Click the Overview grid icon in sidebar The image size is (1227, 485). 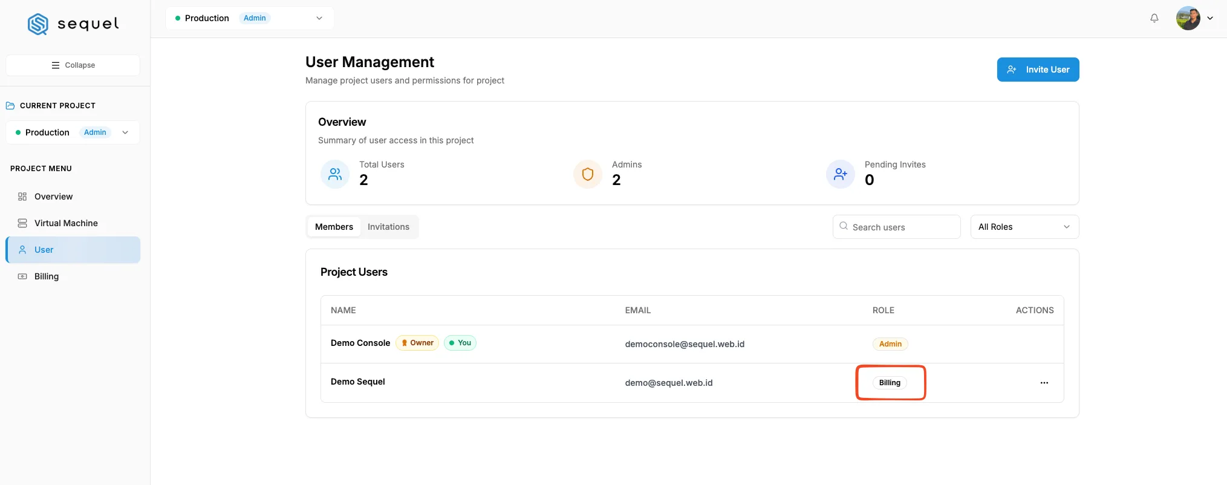click(22, 197)
